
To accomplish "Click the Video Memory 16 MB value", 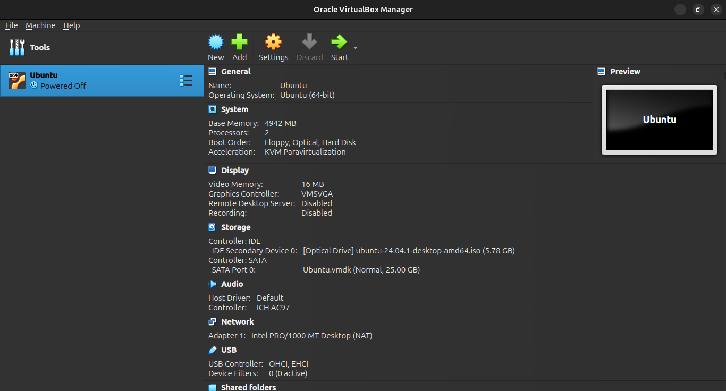I will coord(313,184).
